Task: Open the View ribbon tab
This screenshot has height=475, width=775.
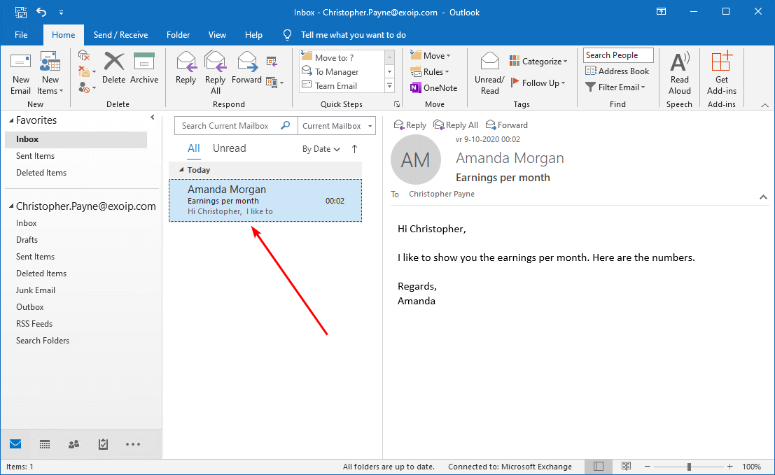Action: pyautogui.click(x=216, y=34)
